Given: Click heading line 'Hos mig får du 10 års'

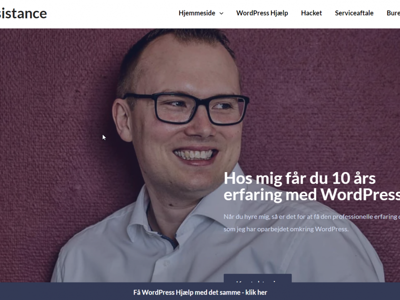Looking at the screenshot, I should [300, 178].
